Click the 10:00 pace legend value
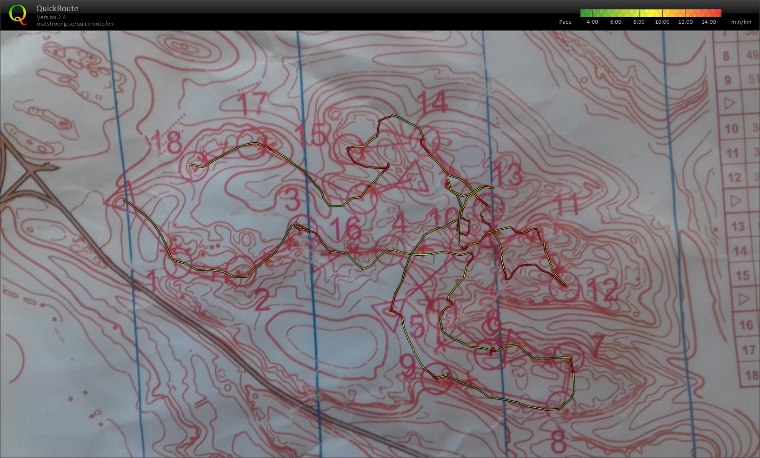Viewport: 760px width, 458px height. coord(662,22)
